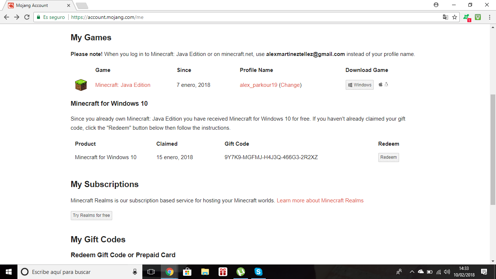The image size is (496, 279).
Task: Show hidden system tray icons
Action: 412,272
